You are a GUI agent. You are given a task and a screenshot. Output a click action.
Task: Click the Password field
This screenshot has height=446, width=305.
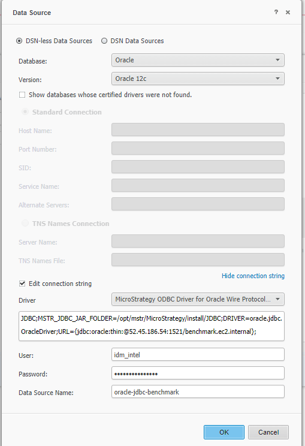pos(198,373)
